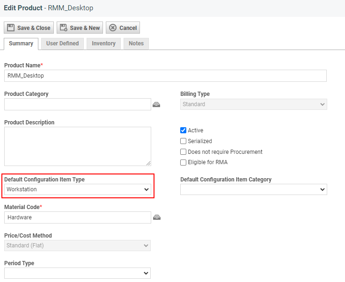Open the Material Code selector icon

(x=157, y=217)
